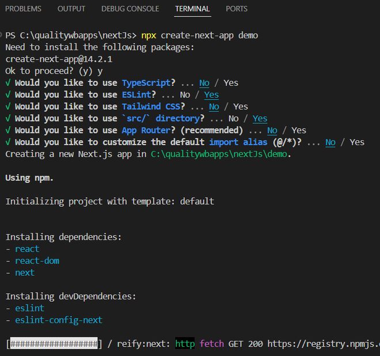Switch to the PROBLEMS tab

pos(23,9)
